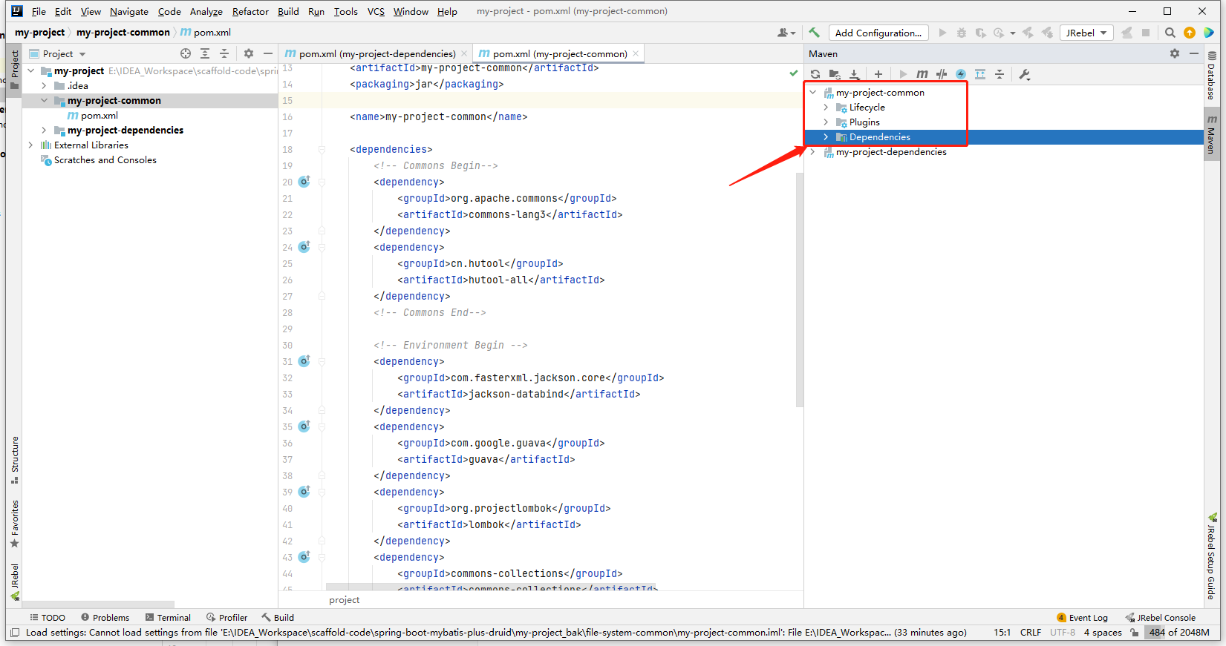Screen dimensions: 1226x646
Task: Open the VCS menu
Action: point(376,11)
